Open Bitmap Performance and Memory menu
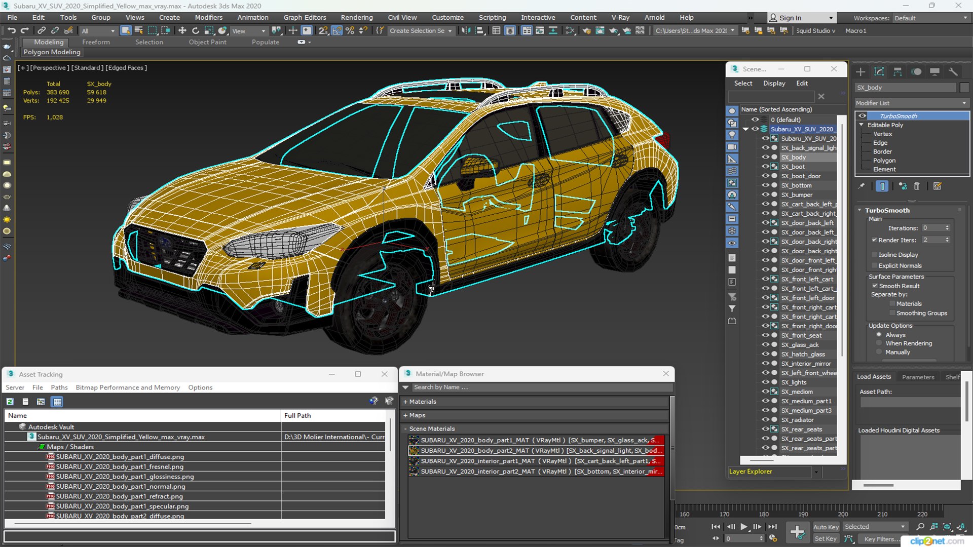 (x=128, y=387)
